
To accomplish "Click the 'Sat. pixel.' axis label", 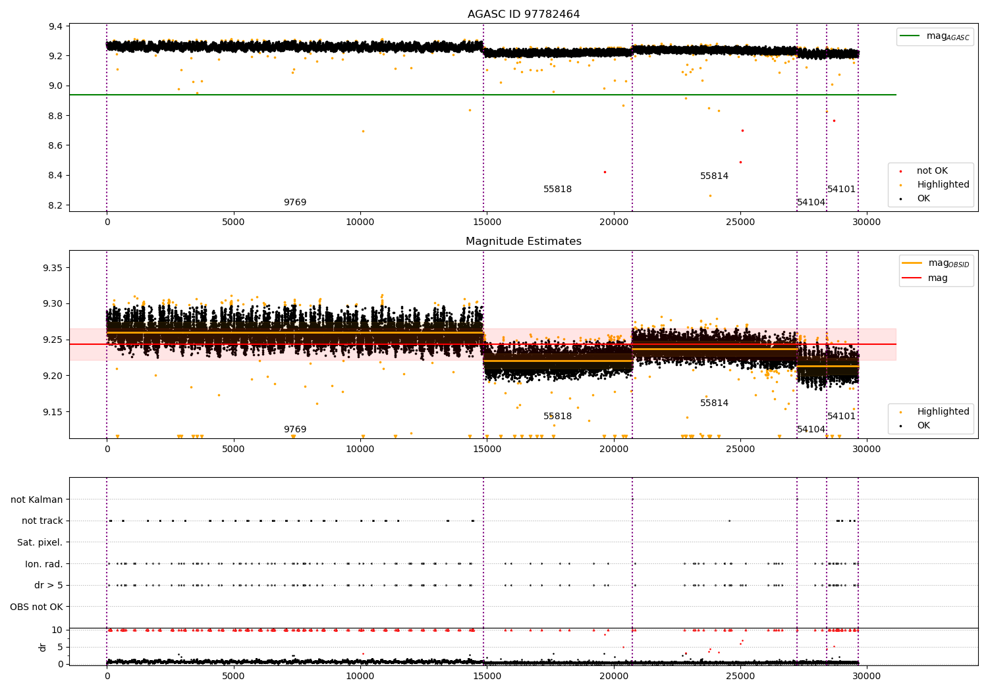I will point(40,543).
